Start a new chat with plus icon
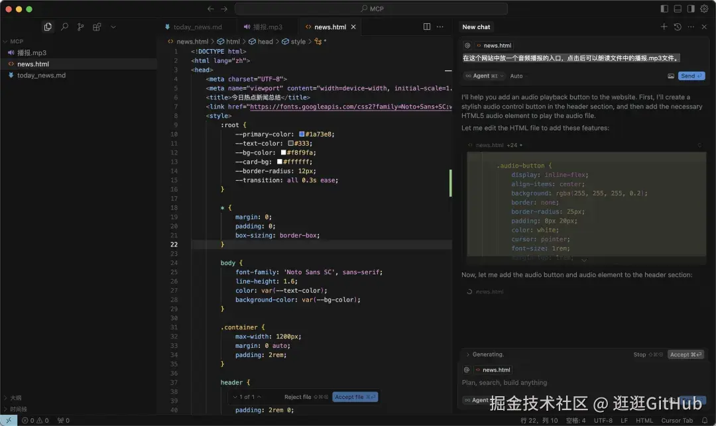This screenshot has height=426, width=716. 664,27
